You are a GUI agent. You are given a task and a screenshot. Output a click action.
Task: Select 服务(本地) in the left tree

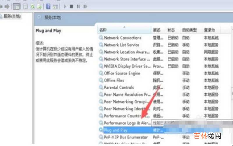[12, 16]
